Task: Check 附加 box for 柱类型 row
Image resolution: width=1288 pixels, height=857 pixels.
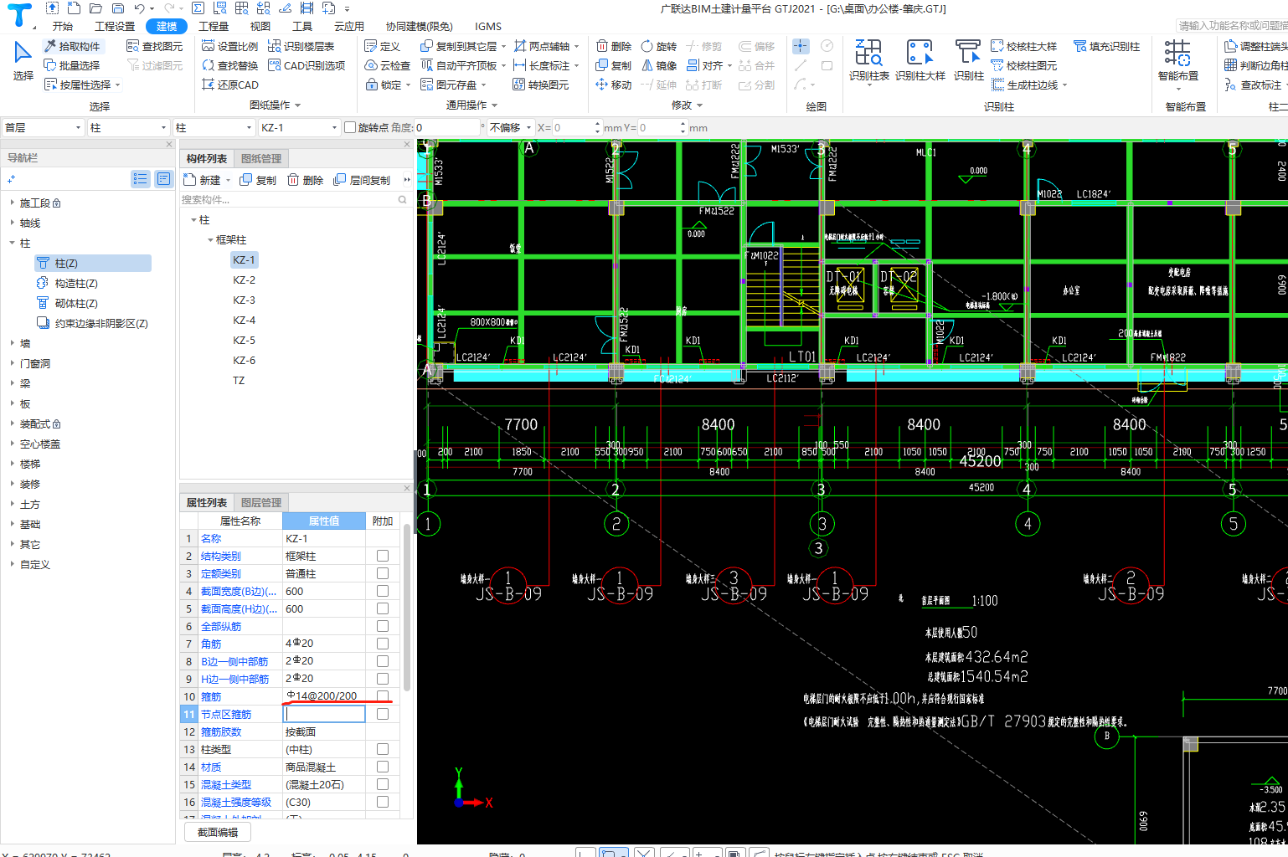Action: tap(383, 749)
